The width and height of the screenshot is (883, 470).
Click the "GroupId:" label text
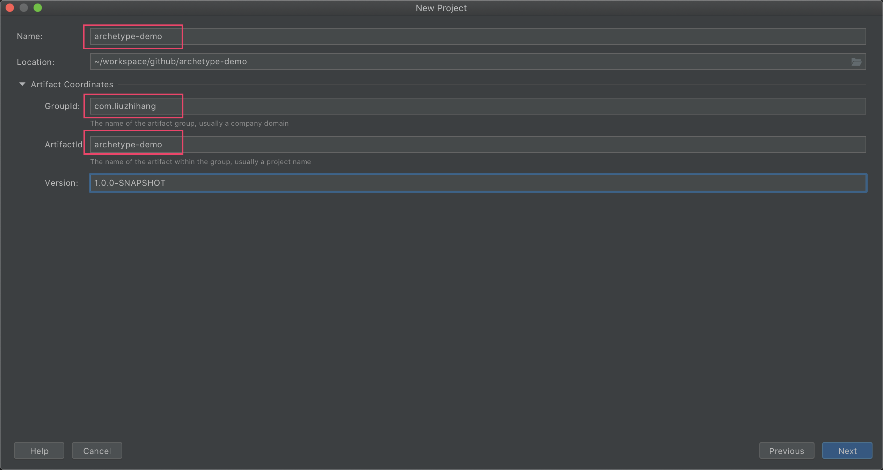[62, 106]
